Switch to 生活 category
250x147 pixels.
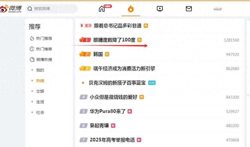coord(40,102)
